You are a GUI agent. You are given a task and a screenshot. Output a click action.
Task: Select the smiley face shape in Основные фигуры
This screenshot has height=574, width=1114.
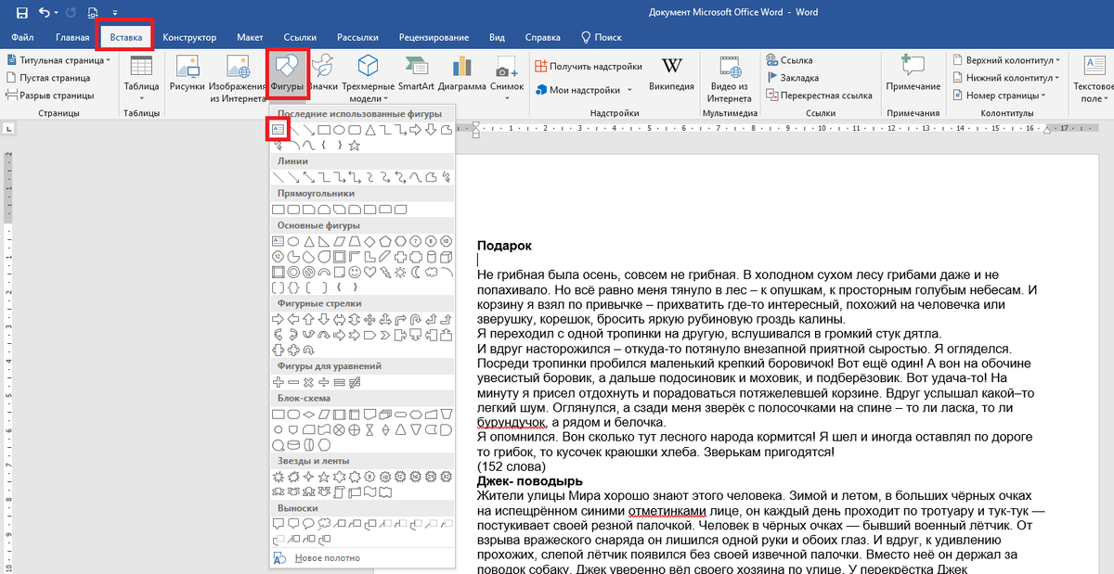click(355, 272)
